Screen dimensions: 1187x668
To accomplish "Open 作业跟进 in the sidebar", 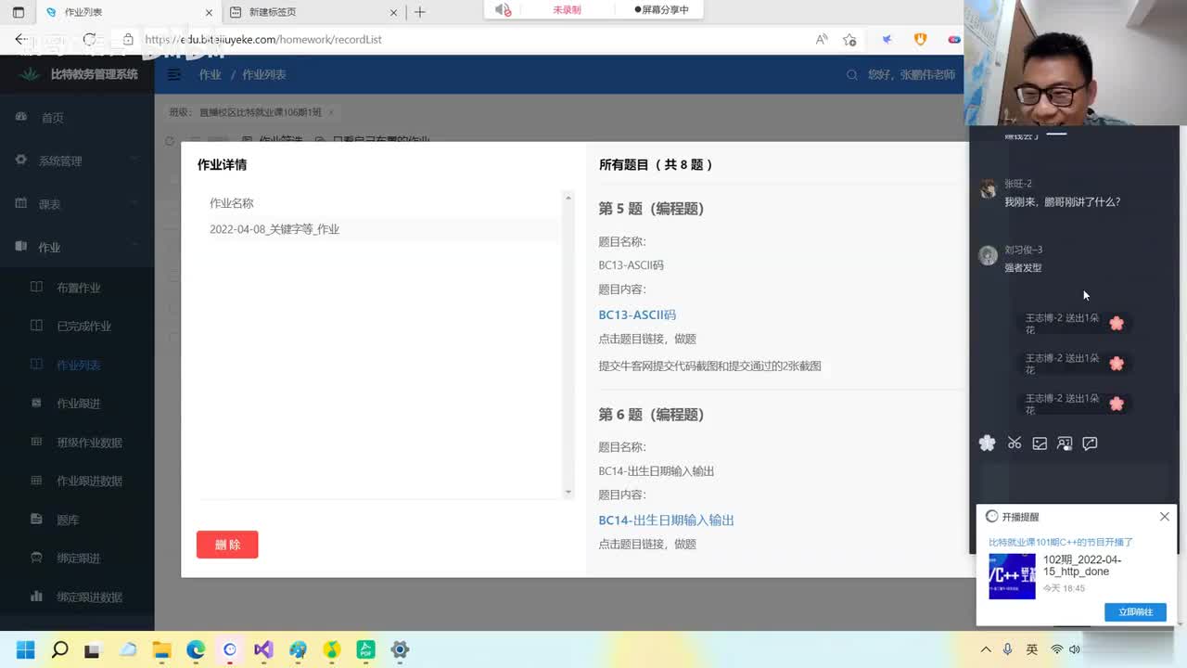I will pyautogui.click(x=77, y=404).
